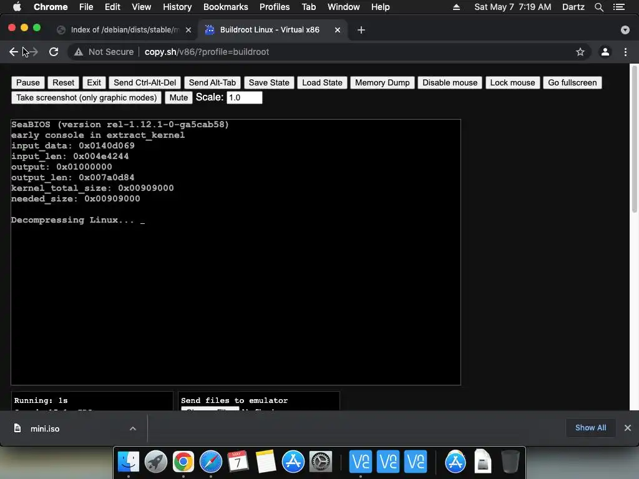
Task: Go forward in Chrome
Action: 34,52
